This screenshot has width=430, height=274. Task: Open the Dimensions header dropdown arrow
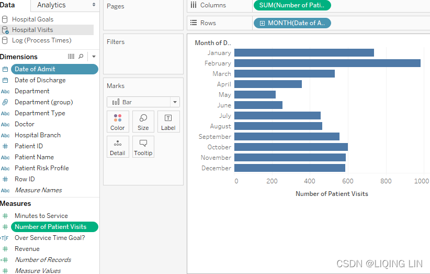(94, 57)
